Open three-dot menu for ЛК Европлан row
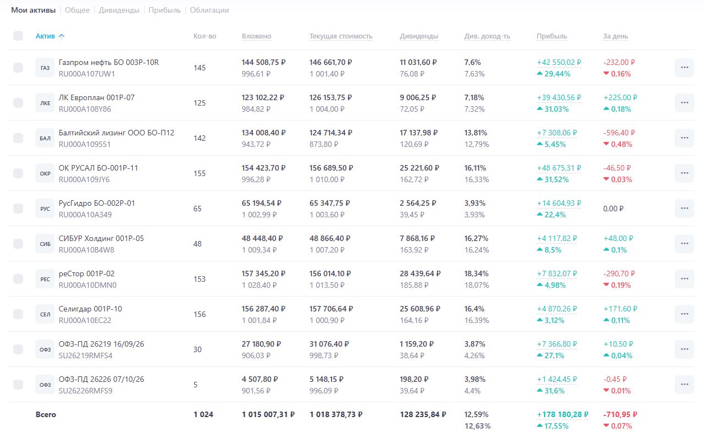Image resolution: width=704 pixels, height=438 pixels. coord(684,103)
